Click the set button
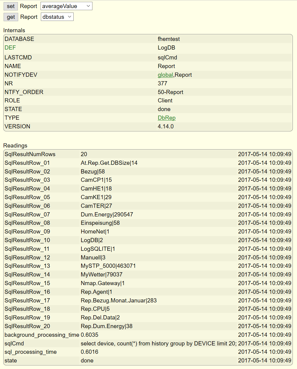The image size is (297, 369). tap(11, 6)
